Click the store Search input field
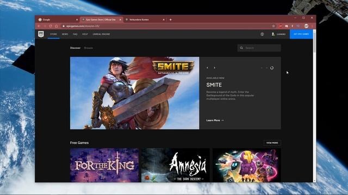Viewport: 348px width, 195px height. (x=259, y=48)
